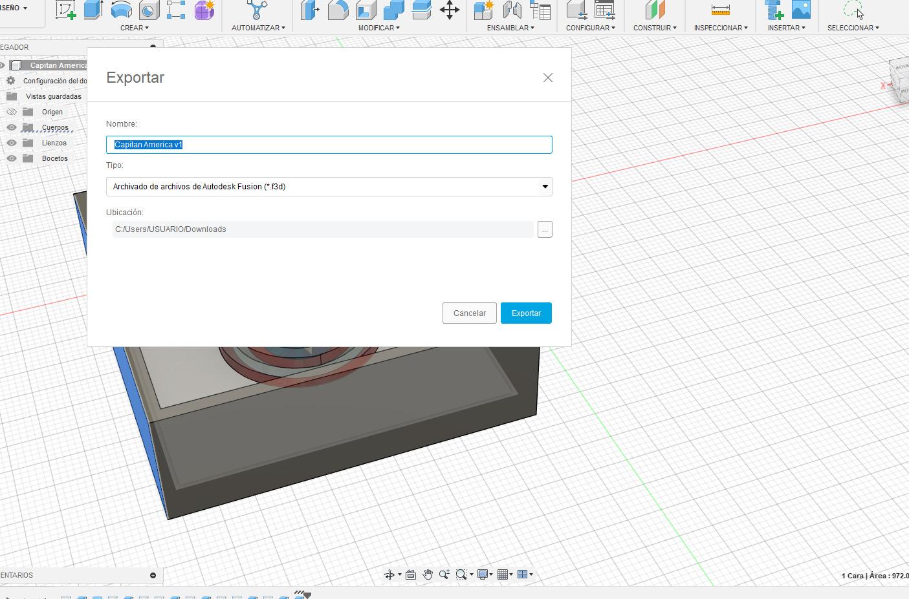Browse for export location with ellipsis button

pos(545,229)
